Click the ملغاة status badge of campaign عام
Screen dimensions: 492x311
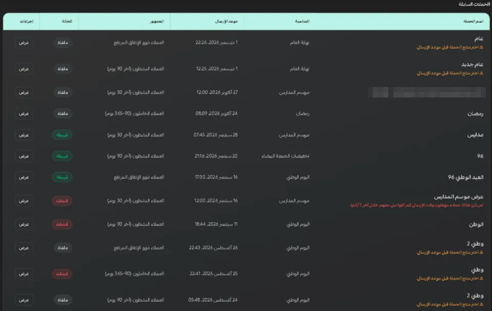(x=63, y=43)
